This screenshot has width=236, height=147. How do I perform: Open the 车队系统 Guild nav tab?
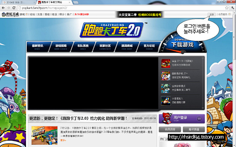[83, 47]
